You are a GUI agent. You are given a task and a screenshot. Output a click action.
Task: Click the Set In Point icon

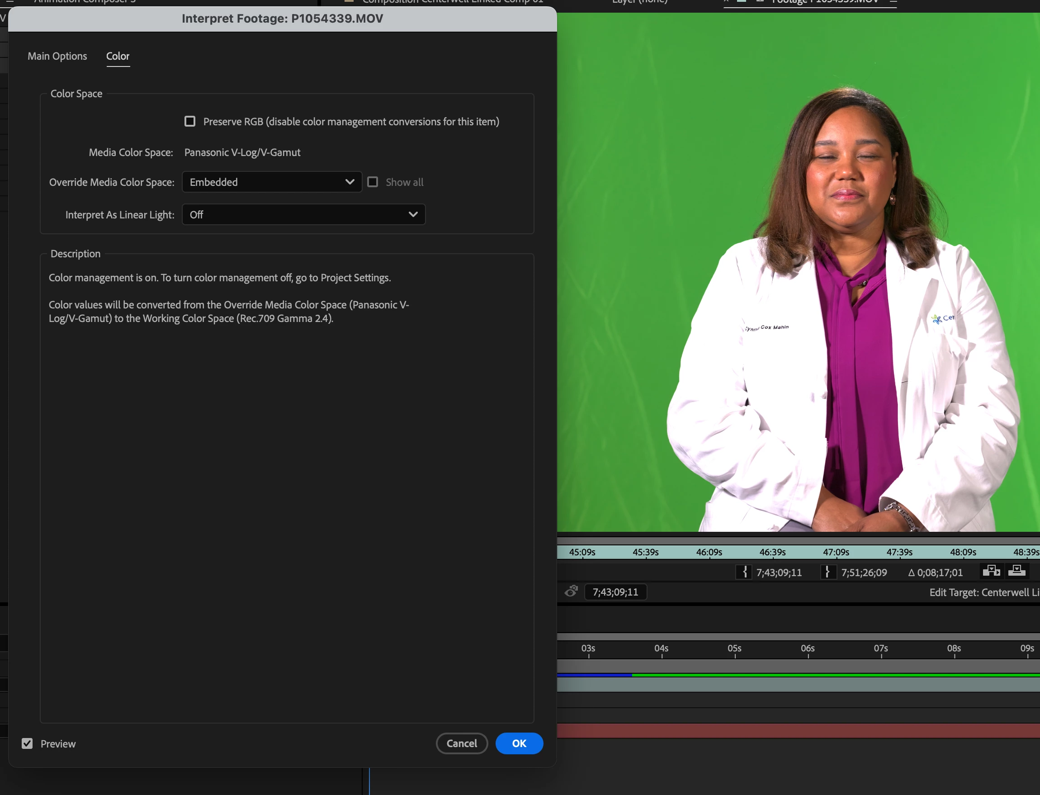click(x=744, y=572)
